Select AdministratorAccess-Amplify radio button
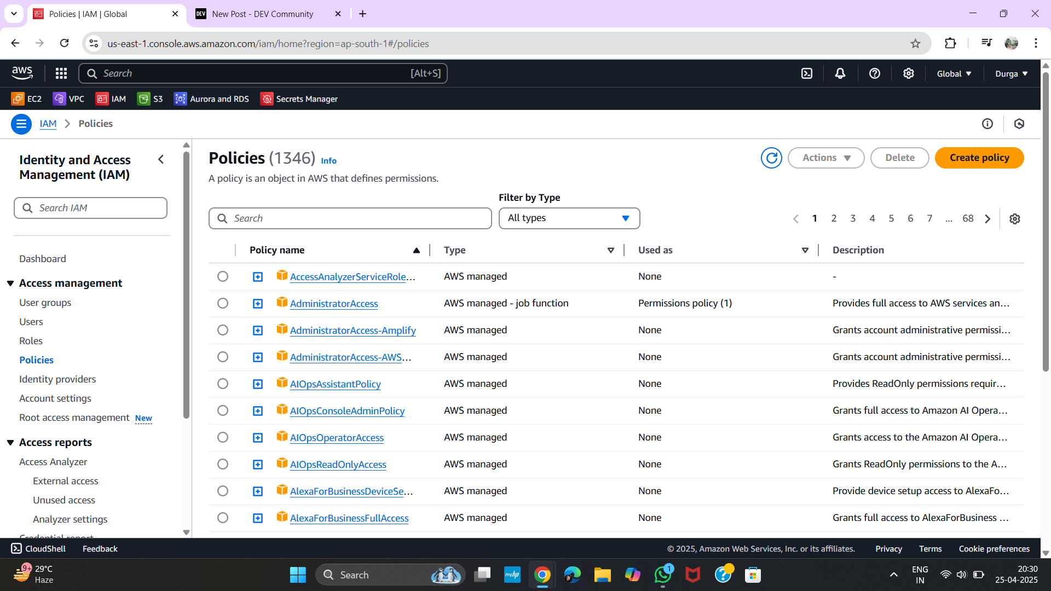Image resolution: width=1051 pixels, height=591 pixels. tap(223, 330)
